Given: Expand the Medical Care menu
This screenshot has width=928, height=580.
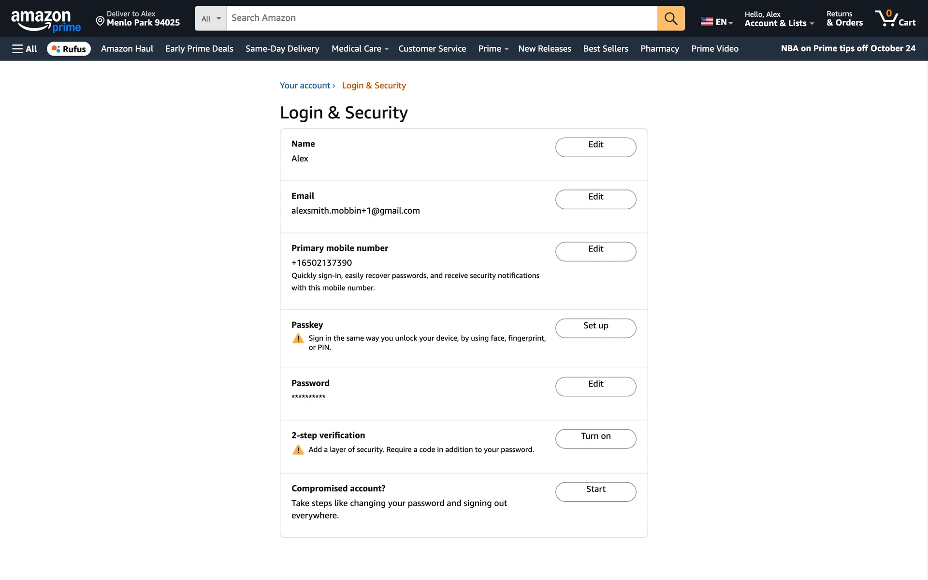Looking at the screenshot, I should tap(360, 49).
